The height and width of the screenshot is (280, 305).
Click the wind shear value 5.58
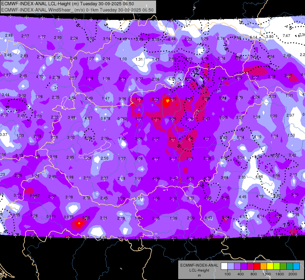pyautogui.click(x=206, y=99)
